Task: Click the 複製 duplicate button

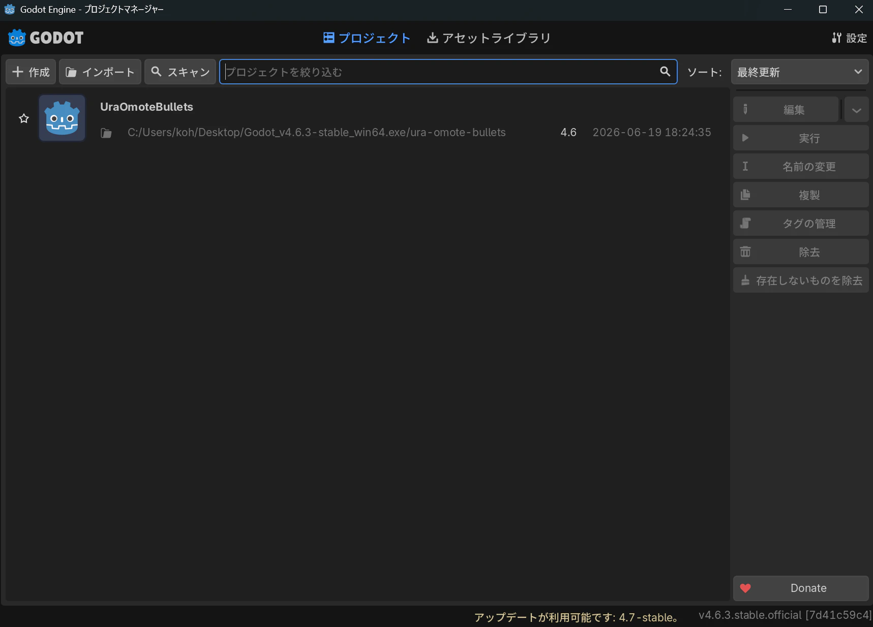Action: tap(801, 195)
